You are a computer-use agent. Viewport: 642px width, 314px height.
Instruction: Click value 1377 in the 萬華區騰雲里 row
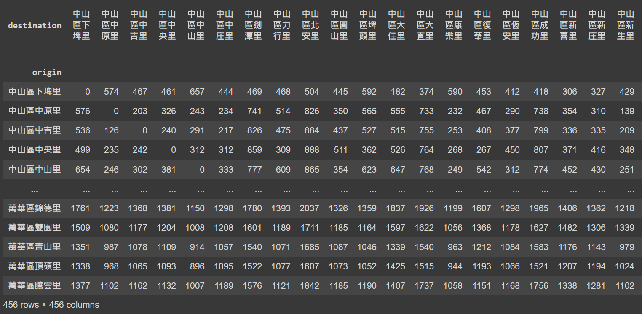click(80, 286)
